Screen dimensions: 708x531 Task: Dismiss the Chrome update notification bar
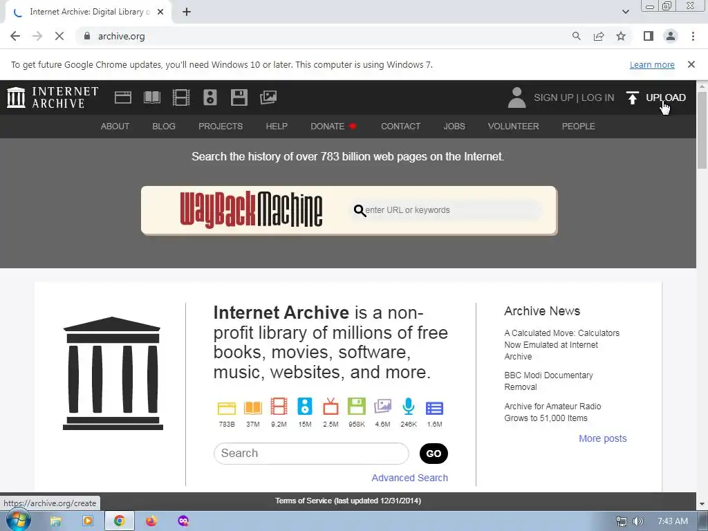pyautogui.click(x=691, y=64)
